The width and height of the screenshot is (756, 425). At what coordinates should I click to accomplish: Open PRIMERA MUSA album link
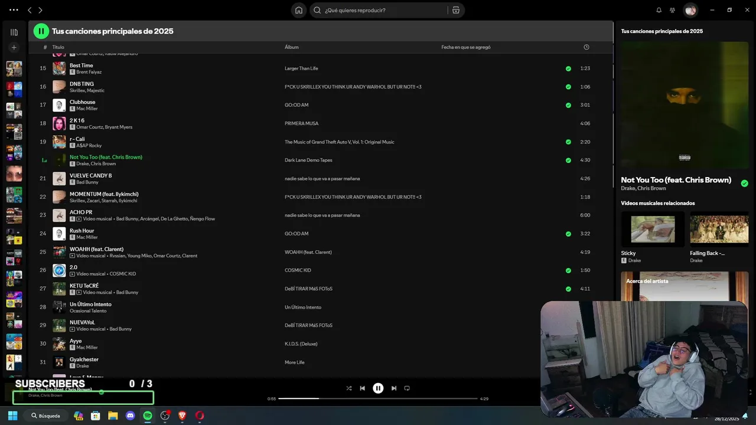coord(301,123)
